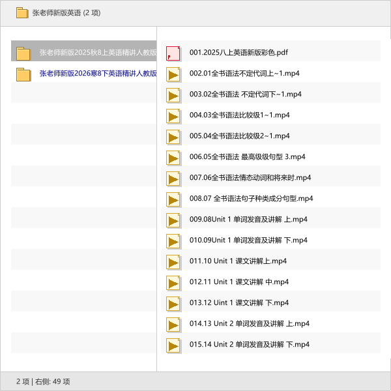The width and height of the screenshot is (391, 391).
Task: Select file 005.04全书语法比较级2~1.mp4
Action: tap(239, 136)
